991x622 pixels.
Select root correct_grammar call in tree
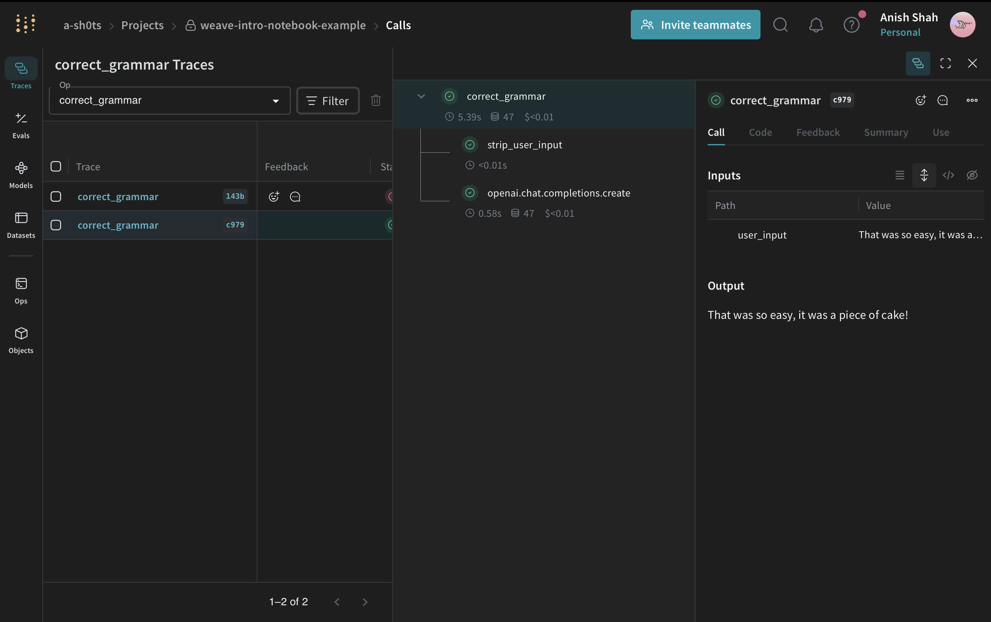click(x=544, y=104)
